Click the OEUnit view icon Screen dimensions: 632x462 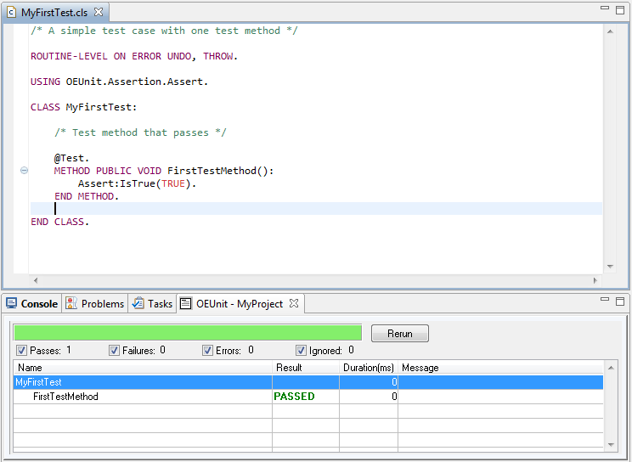[x=186, y=303]
